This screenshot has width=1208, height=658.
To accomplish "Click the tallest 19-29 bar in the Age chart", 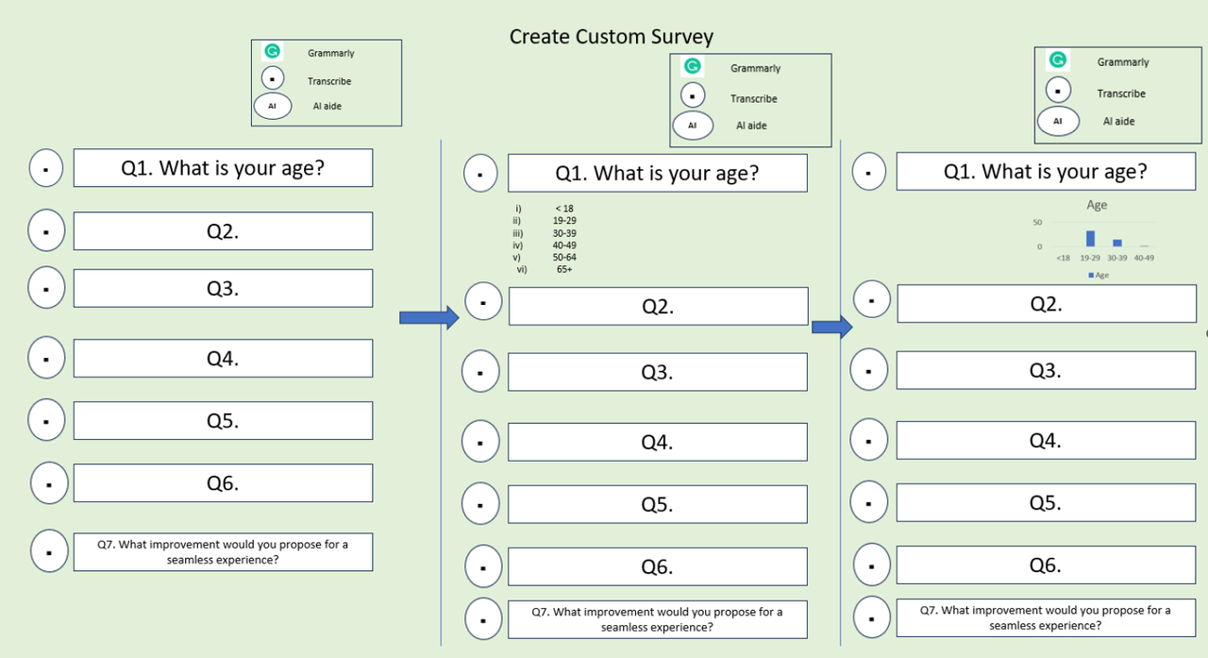I will click(1090, 238).
